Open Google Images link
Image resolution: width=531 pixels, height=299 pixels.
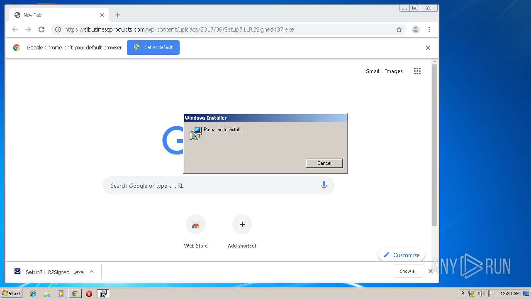point(394,71)
